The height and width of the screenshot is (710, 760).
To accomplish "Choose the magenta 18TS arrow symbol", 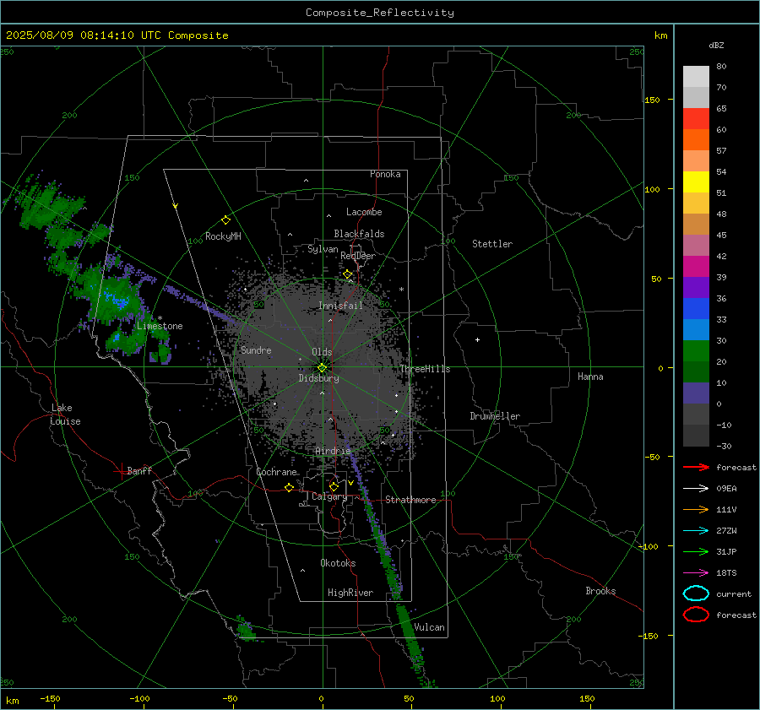I will pyautogui.click(x=696, y=573).
